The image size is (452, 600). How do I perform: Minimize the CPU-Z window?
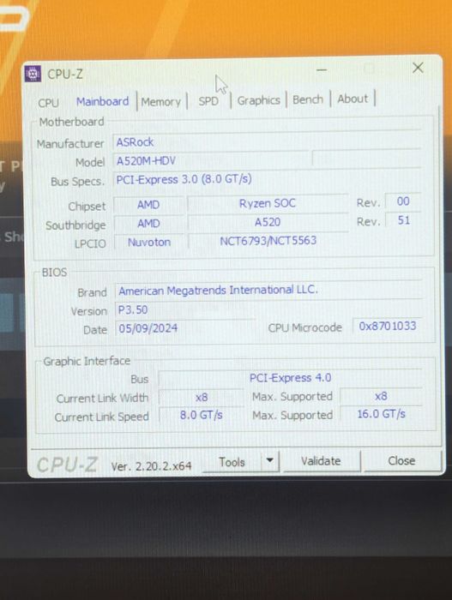click(x=322, y=70)
